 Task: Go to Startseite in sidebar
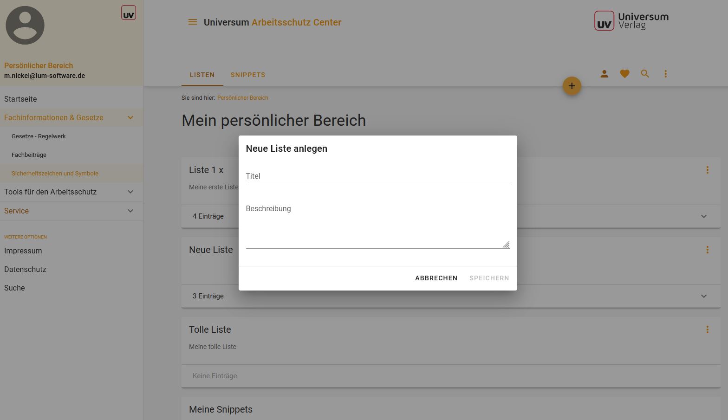(x=20, y=99)
